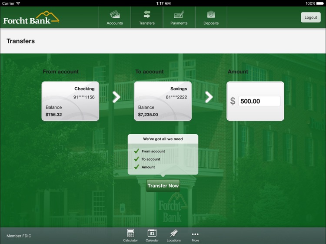This screenshot has height=244, width=326.
Task: Click the "Amount" column label
Action: click(x=238, y=72)
